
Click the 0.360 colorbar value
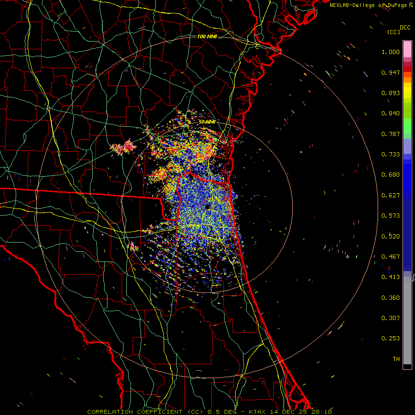tap(391, 298)
